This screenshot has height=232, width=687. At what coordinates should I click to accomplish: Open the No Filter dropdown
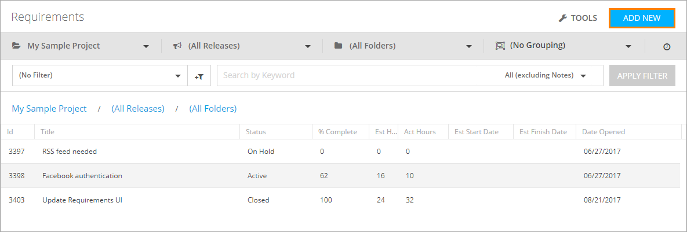178,76
